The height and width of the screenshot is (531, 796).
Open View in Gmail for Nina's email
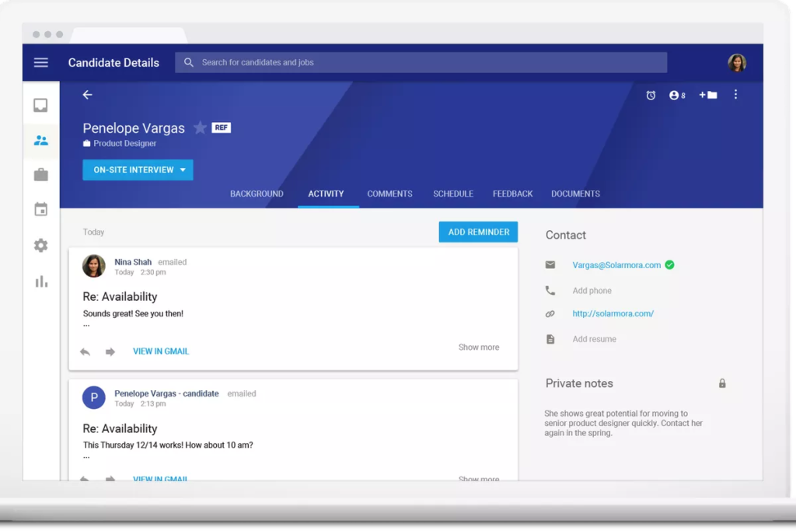(161, 351)
